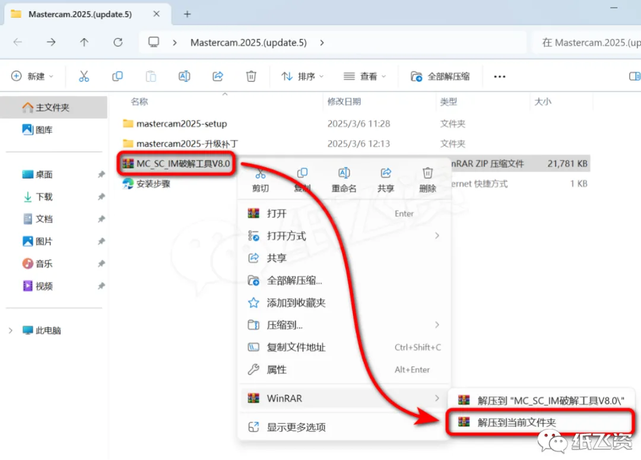This screenshot has width=641, height=460.
Task: Unpin 文档 from quick access
Action: pyautogui.click(x=101, y=219)
